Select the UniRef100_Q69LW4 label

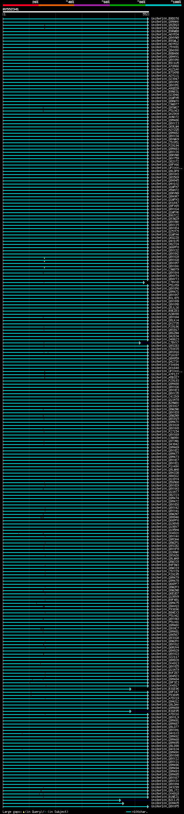(165, 127)
